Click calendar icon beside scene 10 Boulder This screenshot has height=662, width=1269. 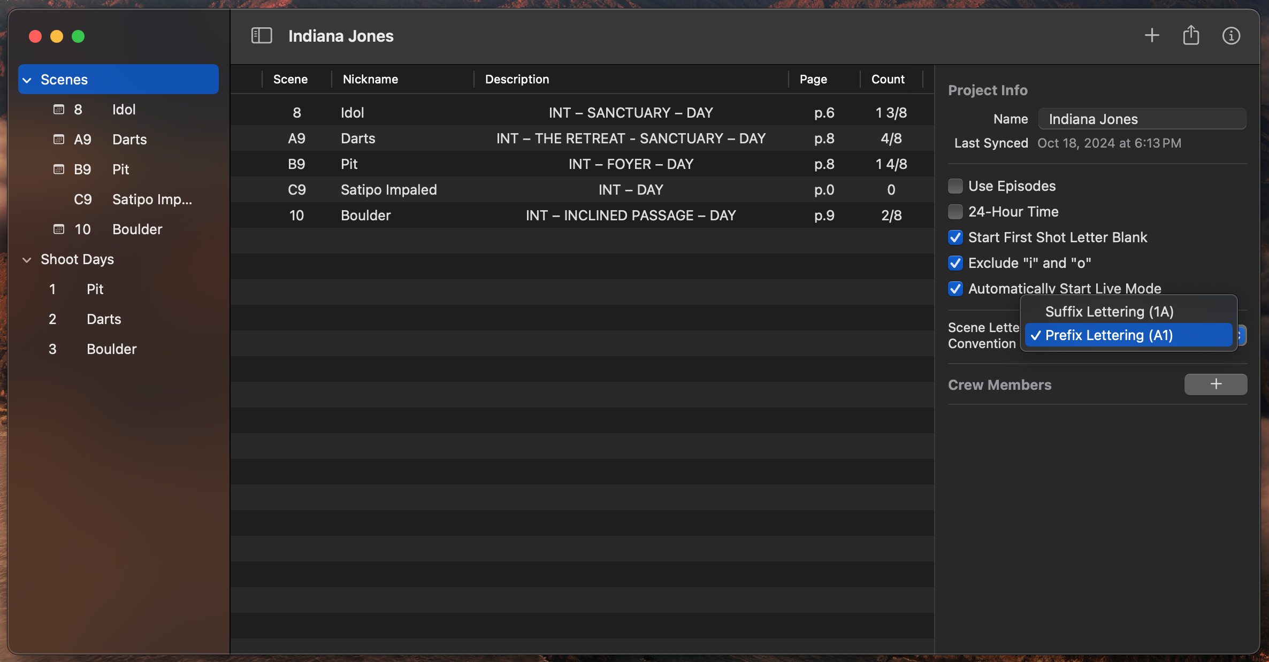pyautogui.click(x=59, y=229)
